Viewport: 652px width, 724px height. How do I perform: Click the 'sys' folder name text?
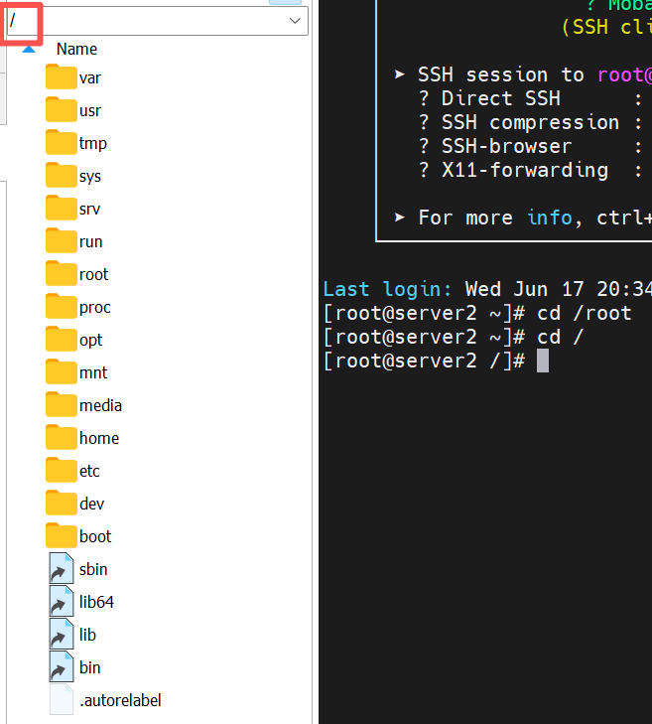pos(90,176)
